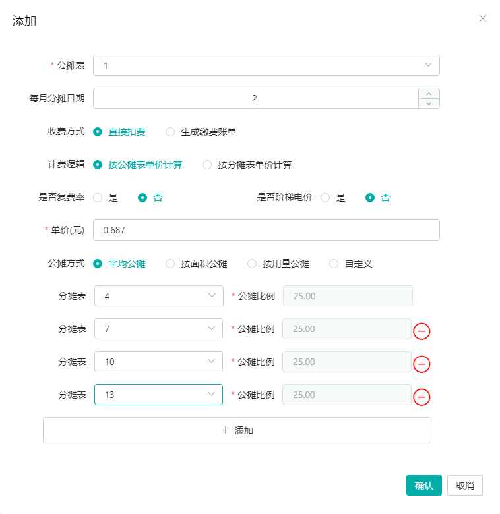Remove the 分摊表 row with value 7

pos(422,331)
